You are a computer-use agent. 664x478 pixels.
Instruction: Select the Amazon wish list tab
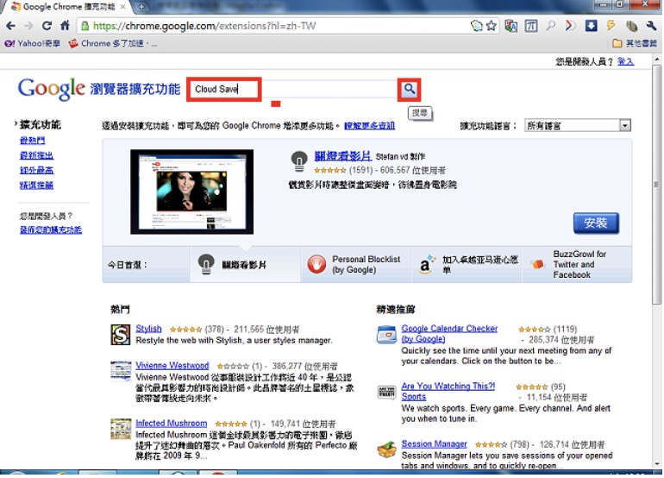467,264
